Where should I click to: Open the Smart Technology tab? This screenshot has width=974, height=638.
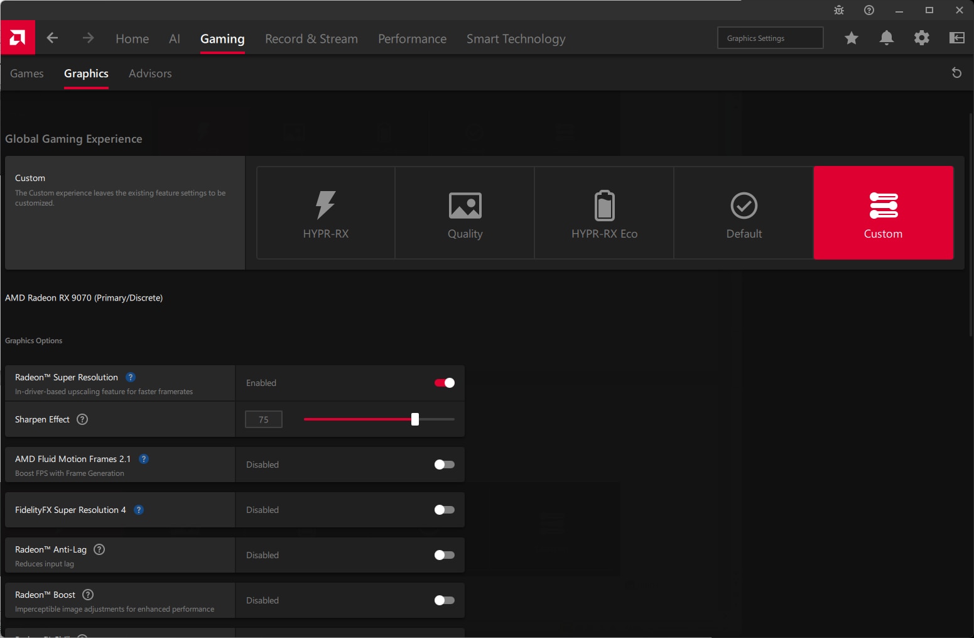[516, 38]
